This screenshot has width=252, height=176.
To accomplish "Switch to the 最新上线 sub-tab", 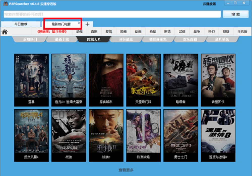I will coord(62,39).
